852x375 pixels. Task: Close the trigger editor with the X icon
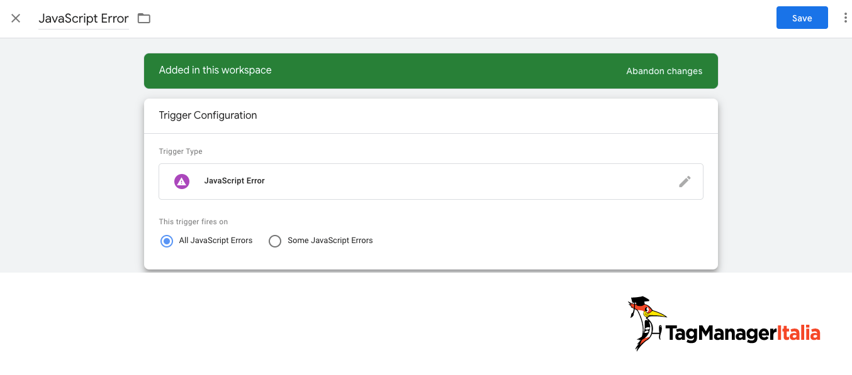[x=16, y=18]
